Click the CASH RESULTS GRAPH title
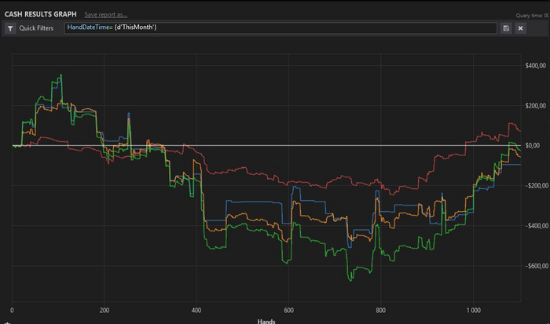The height and width of the screenshot is (324, 550). (40, 14)
